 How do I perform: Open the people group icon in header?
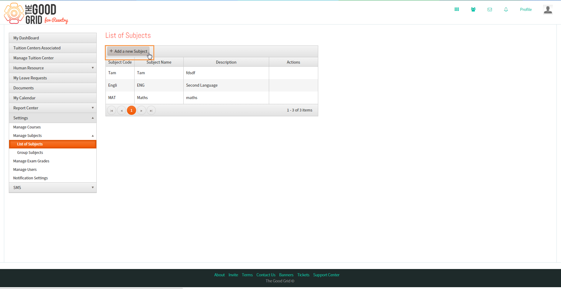point(473,9)
